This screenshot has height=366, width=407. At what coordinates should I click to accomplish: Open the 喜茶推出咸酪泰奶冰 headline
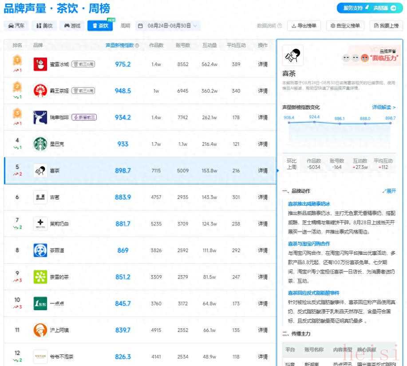(x=309, y=204)
